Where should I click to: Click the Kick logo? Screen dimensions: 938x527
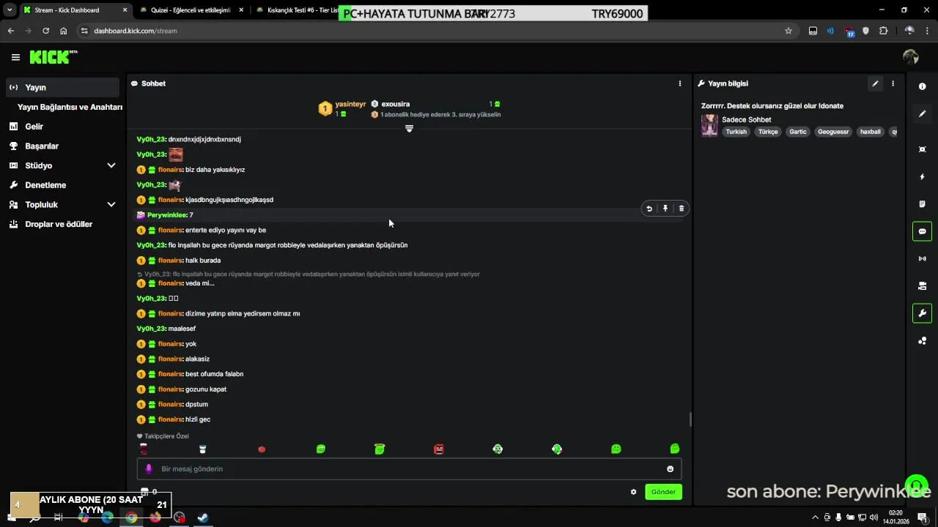click(53, 57)
